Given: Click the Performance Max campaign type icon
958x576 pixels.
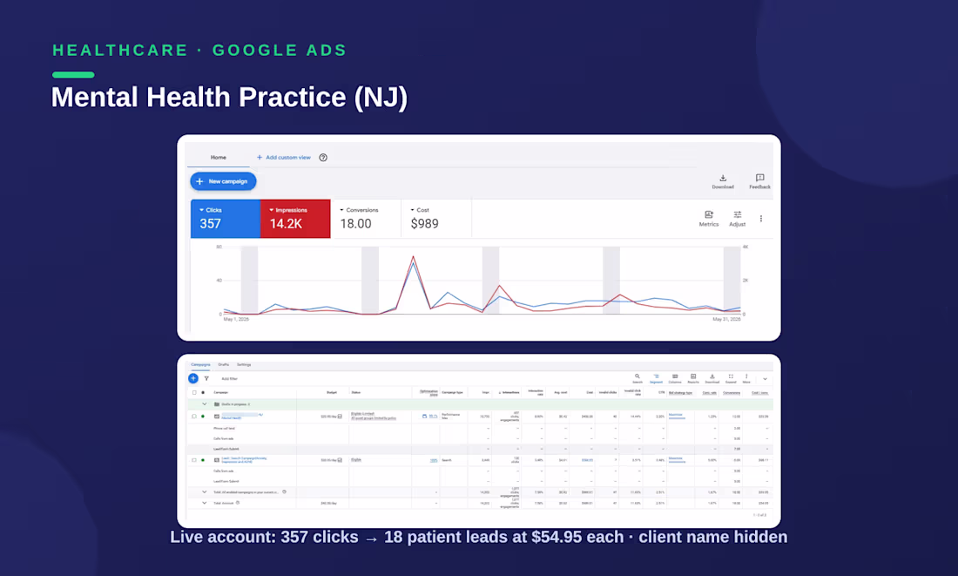Looking at the screenshot, I should click(x=217, y=417).
